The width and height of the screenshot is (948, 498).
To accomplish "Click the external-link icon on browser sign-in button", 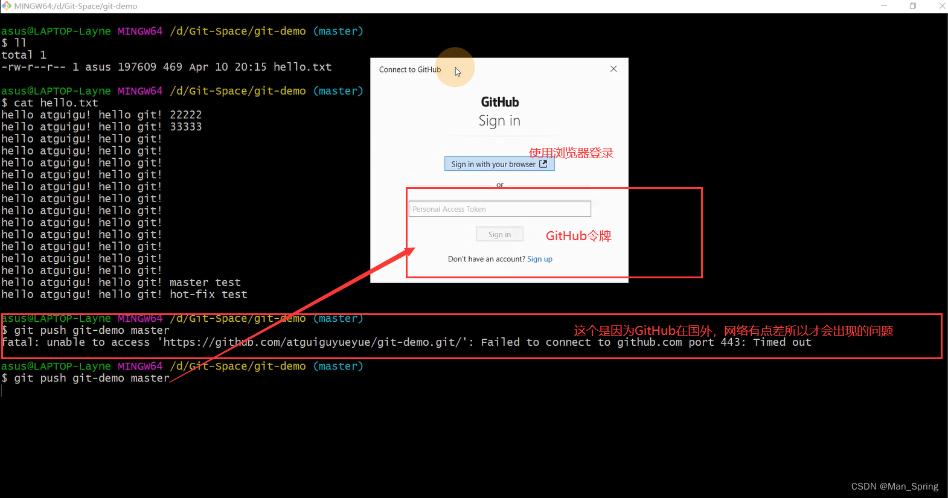I will click(543, 164).
